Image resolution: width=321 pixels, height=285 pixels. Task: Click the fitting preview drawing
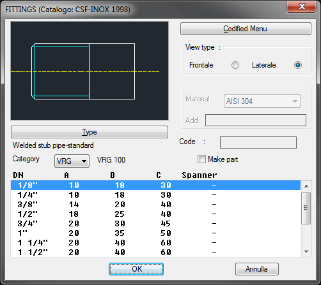(90, 71)
